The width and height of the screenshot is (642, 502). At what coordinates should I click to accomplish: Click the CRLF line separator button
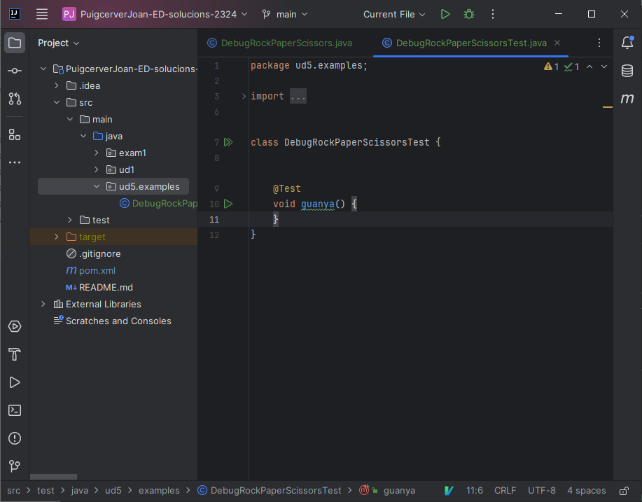coord(505,491)
